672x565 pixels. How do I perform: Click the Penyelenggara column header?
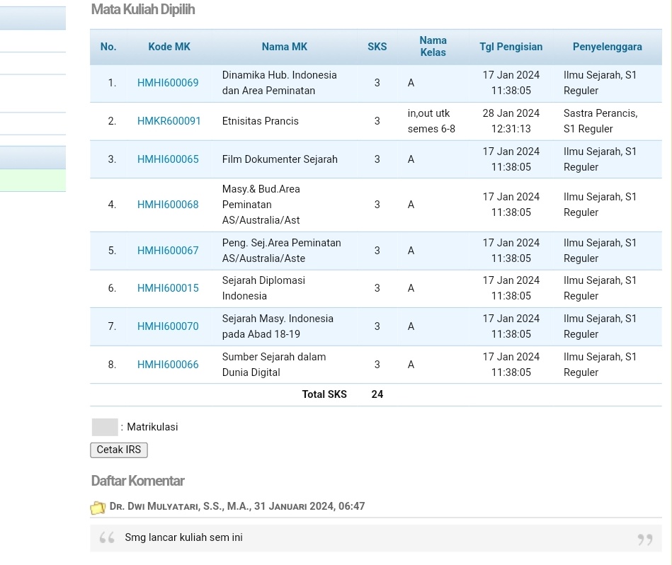608,47
